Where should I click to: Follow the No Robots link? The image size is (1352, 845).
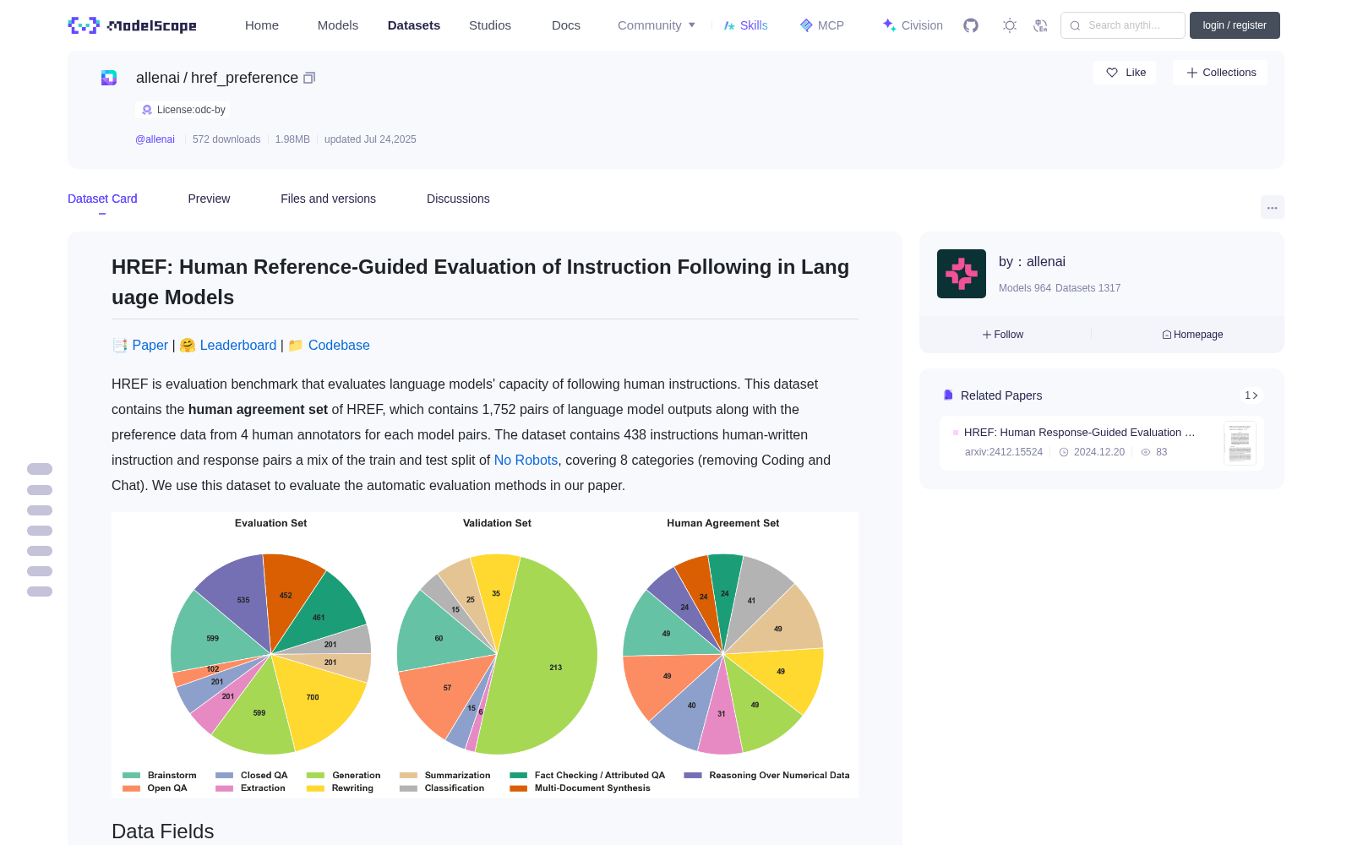(526, 460)
